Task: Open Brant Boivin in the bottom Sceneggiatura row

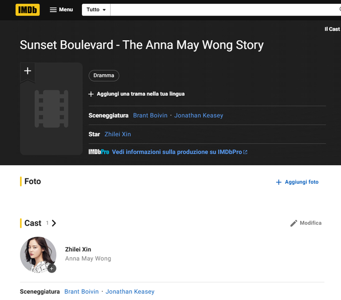Action: (81, 292)
